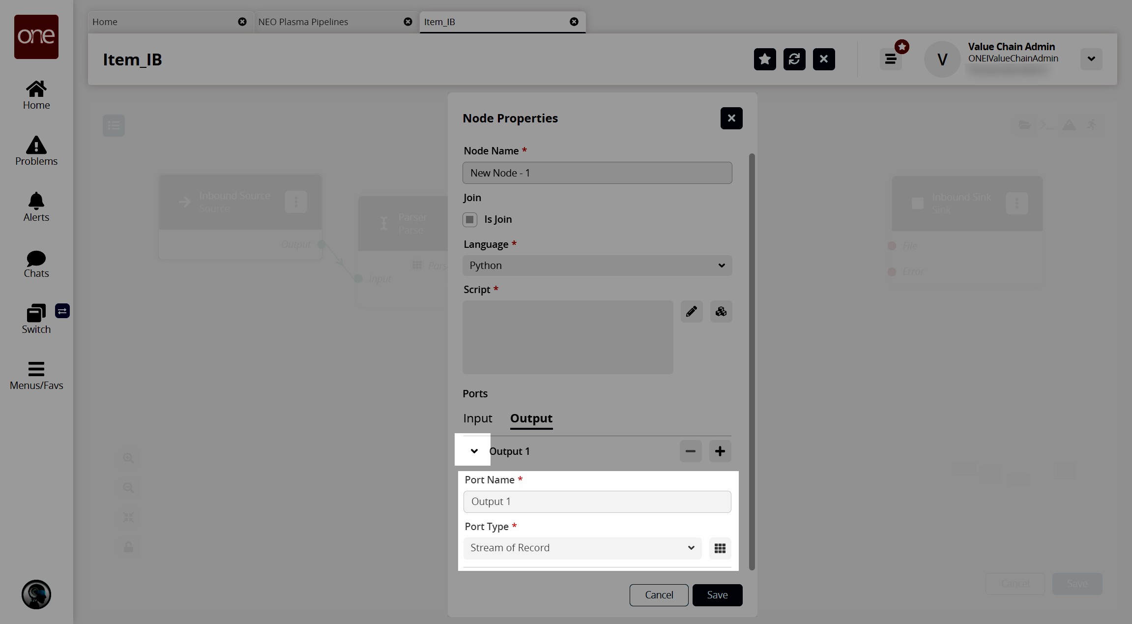1132x624 pixels.
Task: Click the star favorite icon in header
Action: [x=764, y=59]
